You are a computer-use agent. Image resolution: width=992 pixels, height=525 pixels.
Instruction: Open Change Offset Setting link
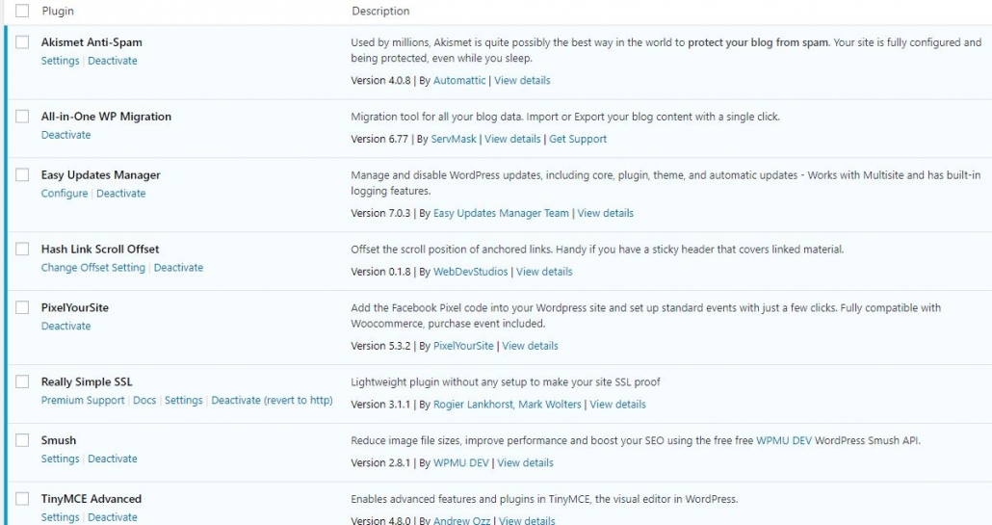point(93,268)
